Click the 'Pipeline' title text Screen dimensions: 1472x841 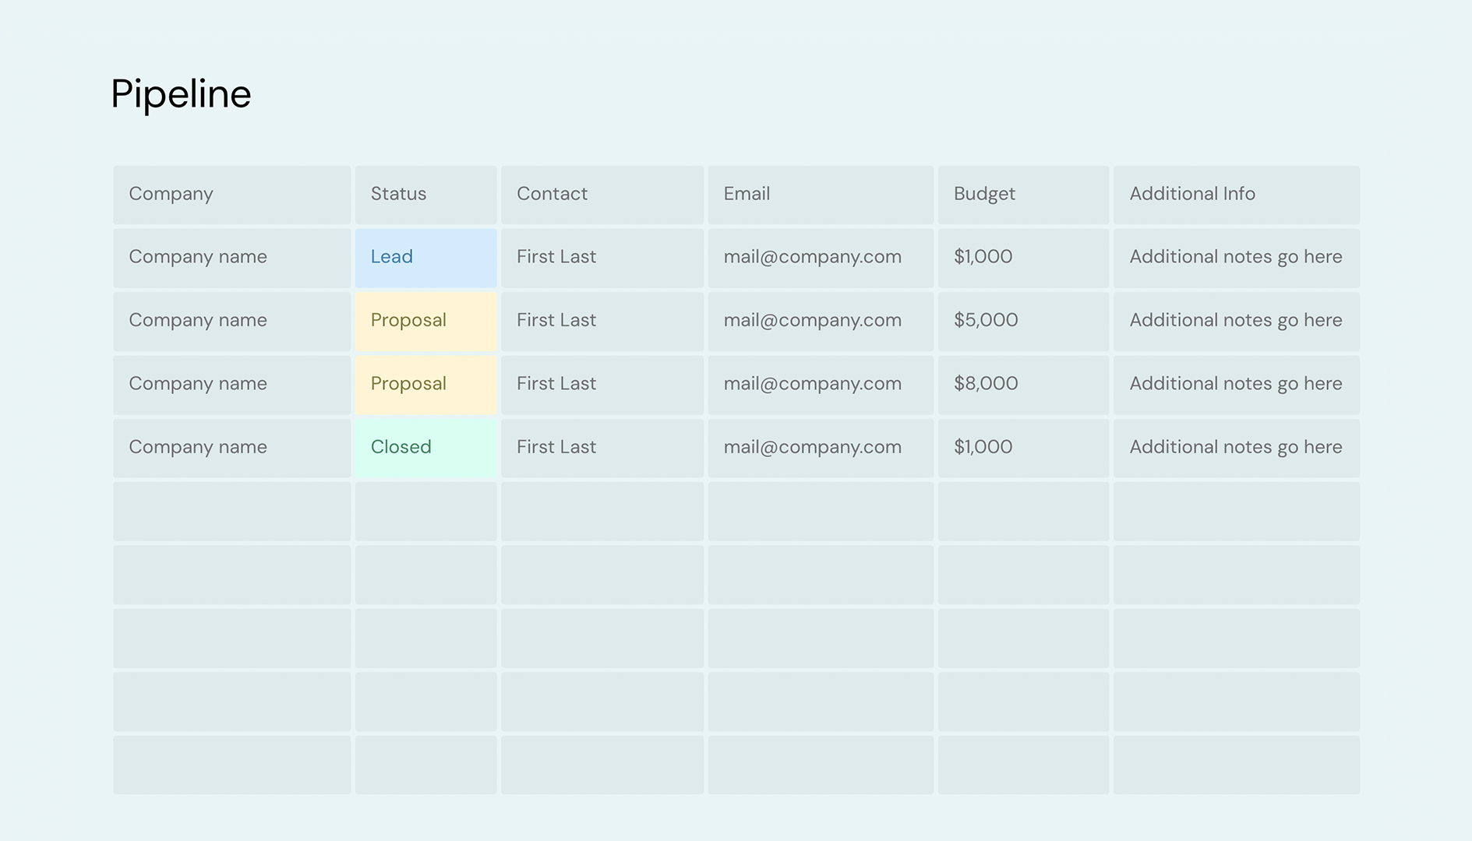181,93
